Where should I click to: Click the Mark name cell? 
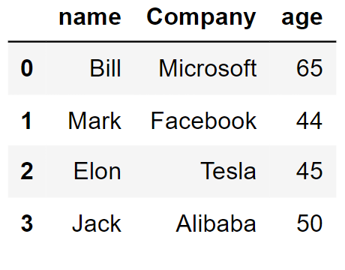(x=94, y=121)
